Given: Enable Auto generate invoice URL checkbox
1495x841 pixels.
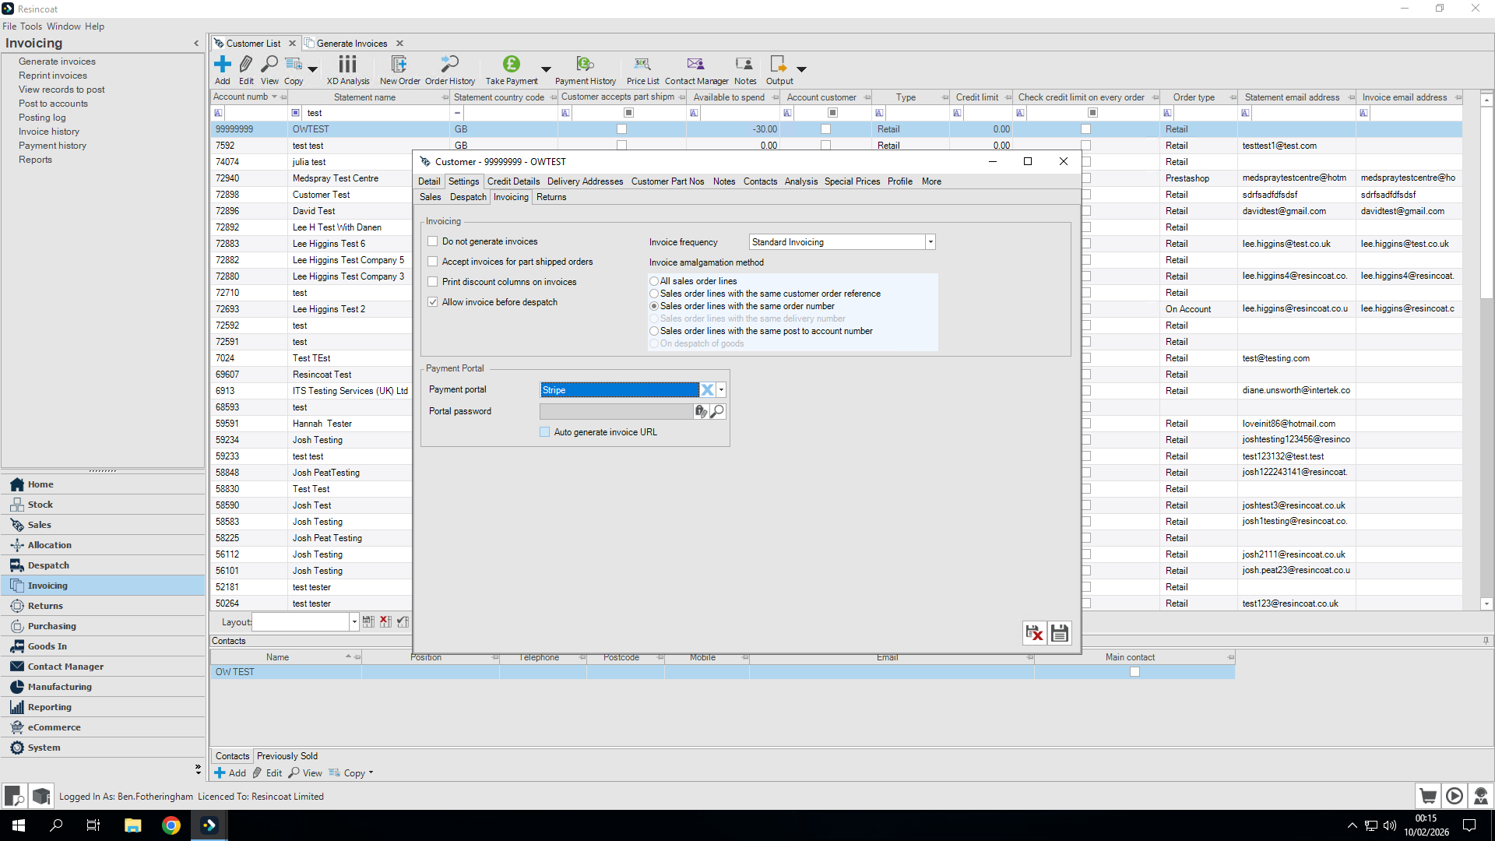Looking at the screenshot, I should click(545, 432).
